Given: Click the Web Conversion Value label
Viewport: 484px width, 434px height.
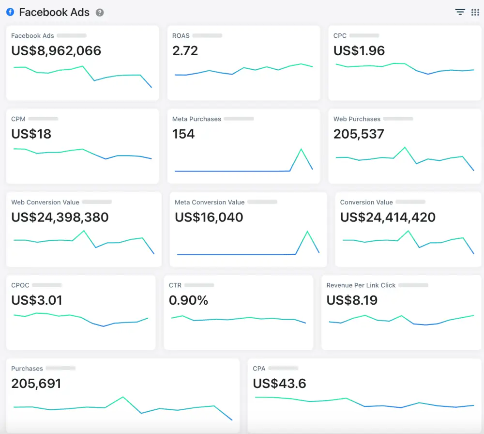Looking at the screenshot, I should (x=45, y=202).
